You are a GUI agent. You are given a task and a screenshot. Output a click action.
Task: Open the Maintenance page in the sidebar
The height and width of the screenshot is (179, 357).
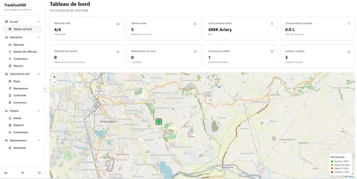(23, 89)
